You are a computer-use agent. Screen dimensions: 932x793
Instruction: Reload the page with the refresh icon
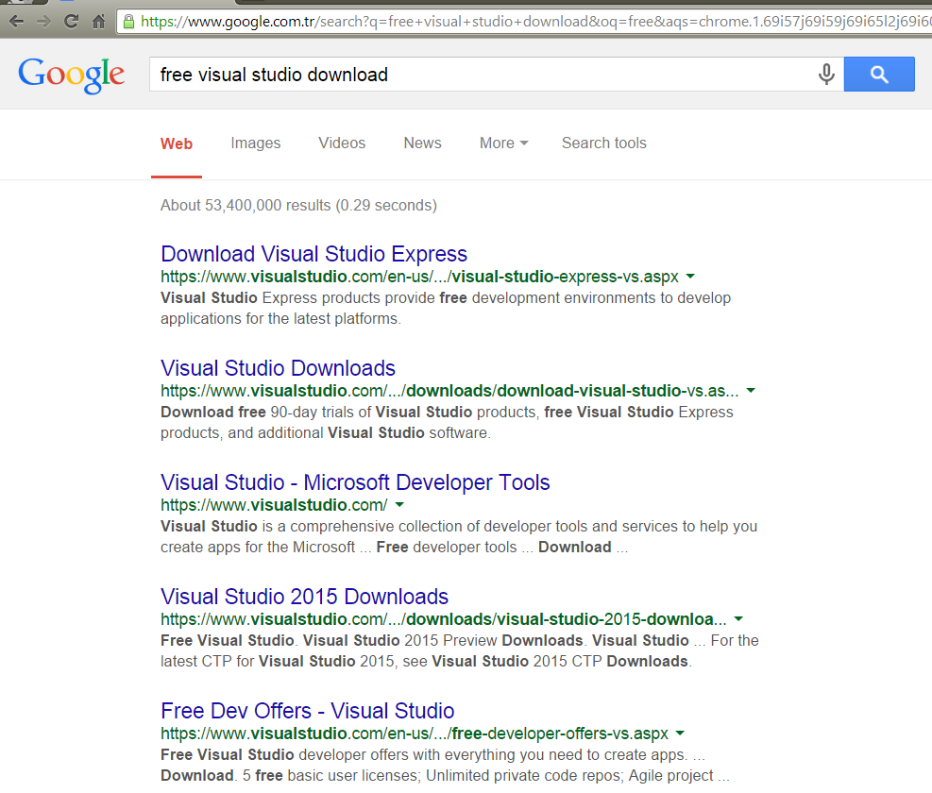coord(72,22)
